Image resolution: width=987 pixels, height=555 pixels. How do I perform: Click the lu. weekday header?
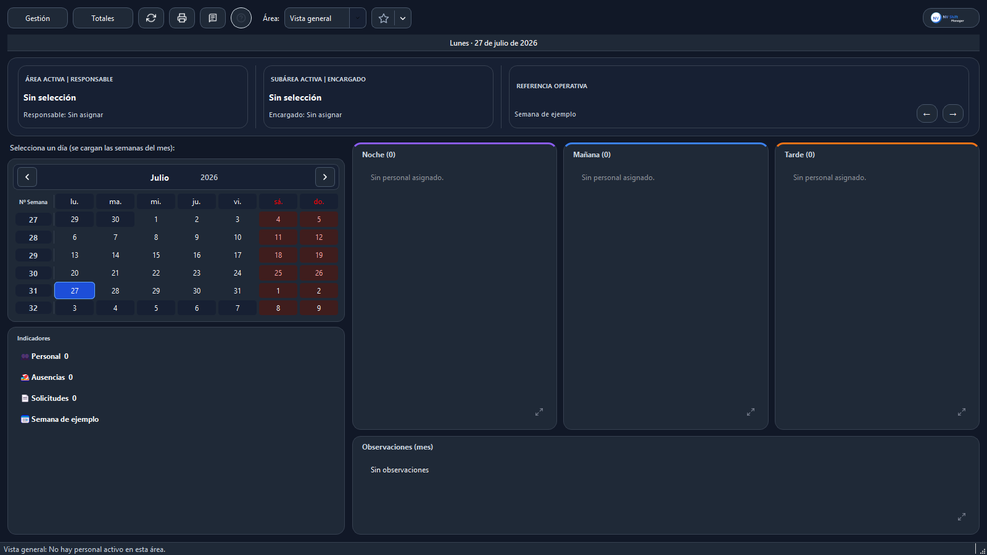coord(75,202)
